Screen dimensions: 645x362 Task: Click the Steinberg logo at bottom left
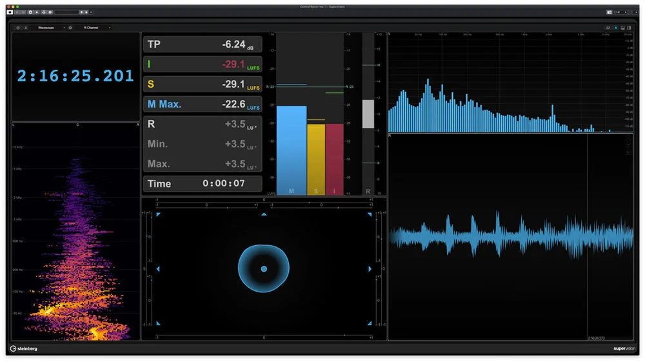[x=24, y=348]
